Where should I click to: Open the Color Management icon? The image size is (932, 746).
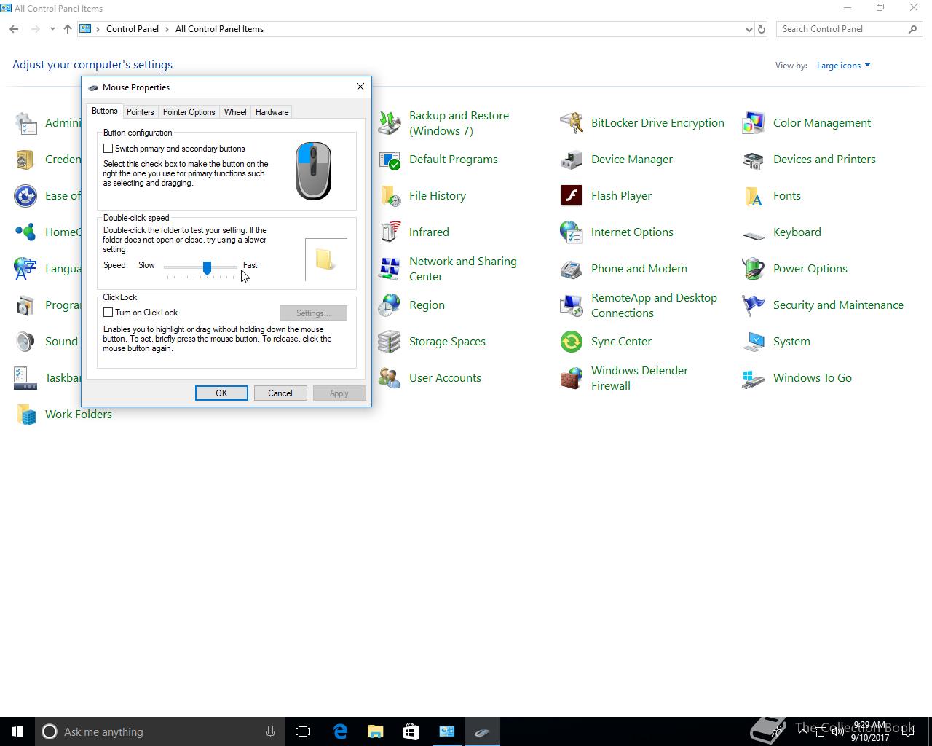(754, 123)
